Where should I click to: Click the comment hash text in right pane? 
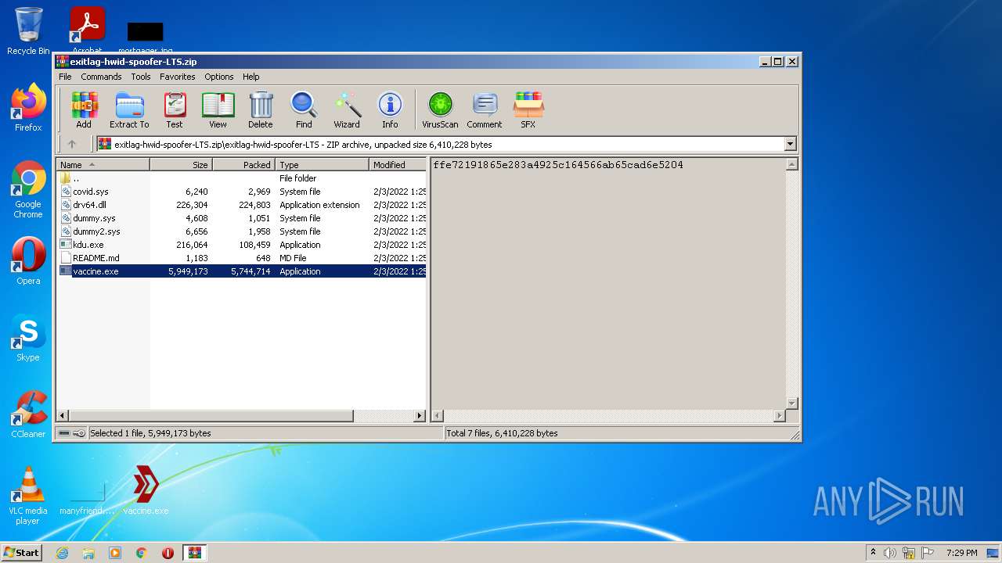pyautogui.click(x=558, y=165)
